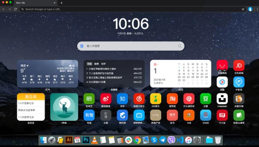Open Visual Studio Code from the dock
The width and height of the screenshot is (259, 147).
pos(180,140)
